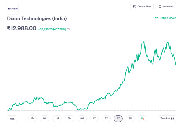183x129 pixels.
Task: Click the Dixon Technologies (India) heading
Action: [37, 19]
